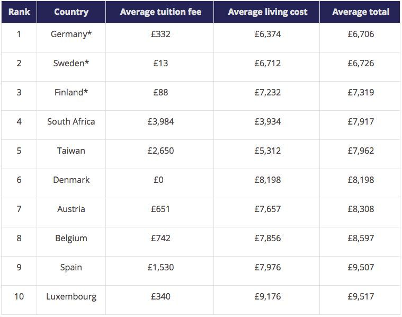Click the Denmark country cell

tap(71, 180)
